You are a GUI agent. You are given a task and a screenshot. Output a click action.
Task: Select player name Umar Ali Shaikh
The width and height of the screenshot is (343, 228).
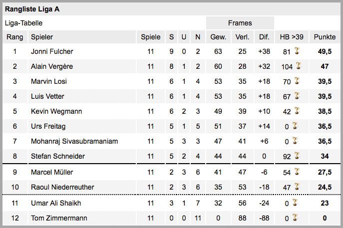pyautogui.click(x=56, y=203)
